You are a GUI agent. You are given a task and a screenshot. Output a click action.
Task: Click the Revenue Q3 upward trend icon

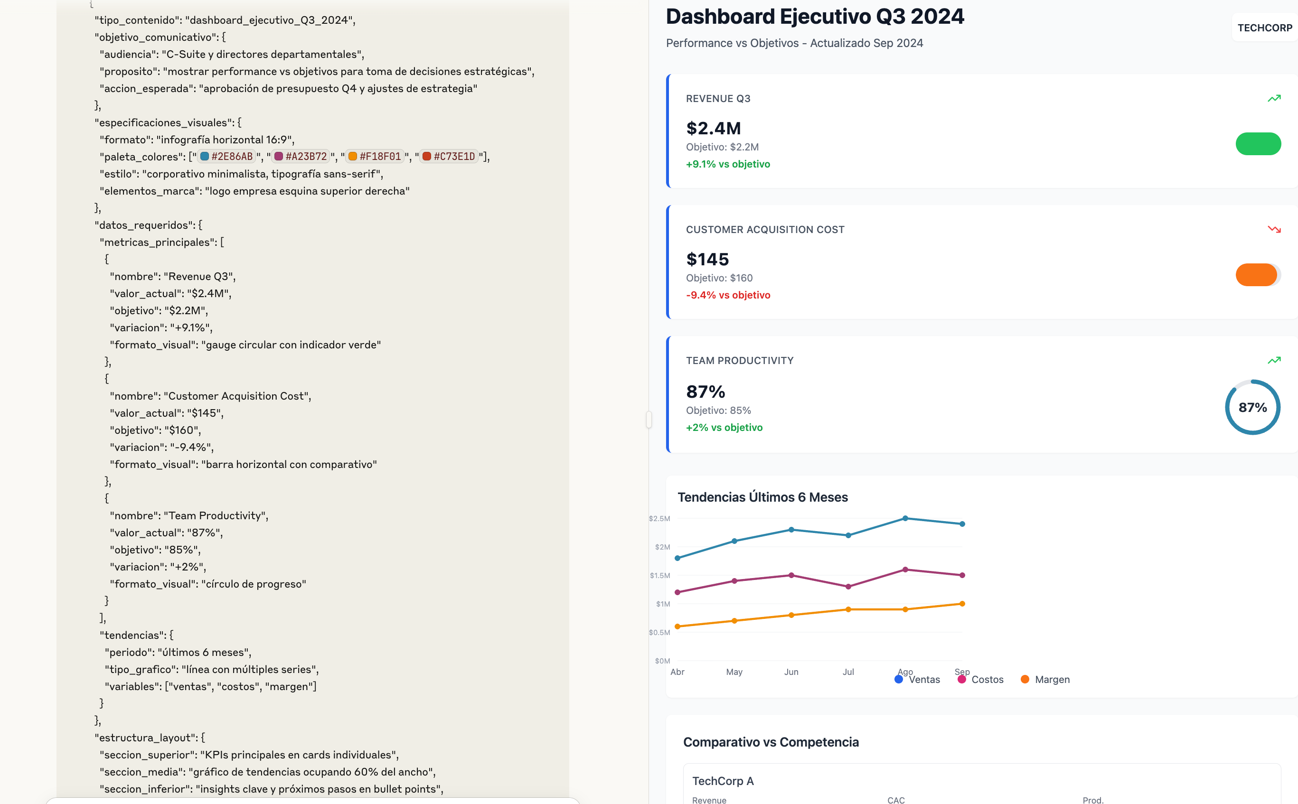tap(1273, 98)
